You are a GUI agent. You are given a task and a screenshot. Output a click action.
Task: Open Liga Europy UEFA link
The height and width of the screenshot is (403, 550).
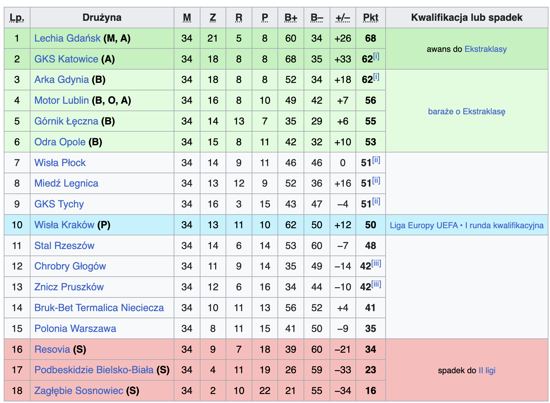(424, 225)
